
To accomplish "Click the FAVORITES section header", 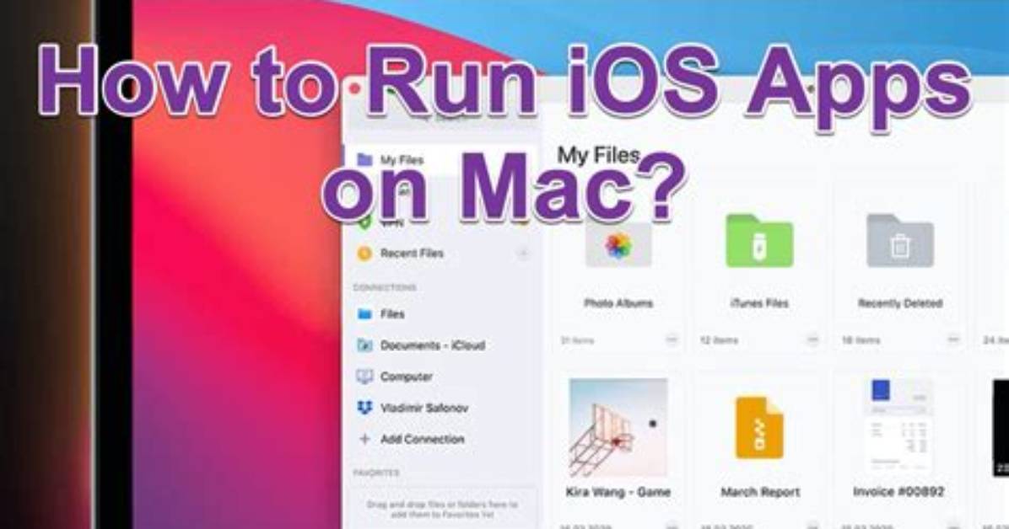I will (376, 473).
